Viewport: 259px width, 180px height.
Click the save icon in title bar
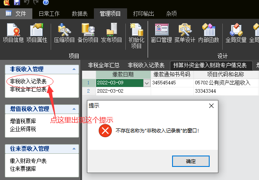(17, 2)
